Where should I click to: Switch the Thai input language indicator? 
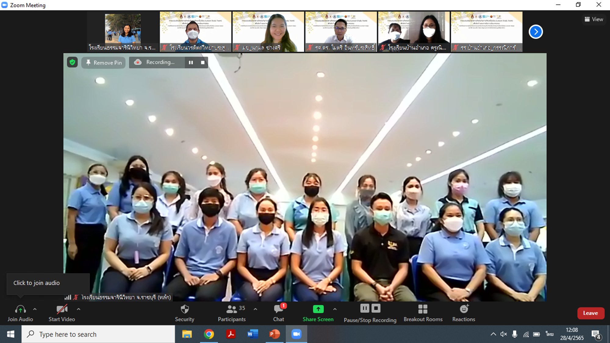tap(550, 334)
